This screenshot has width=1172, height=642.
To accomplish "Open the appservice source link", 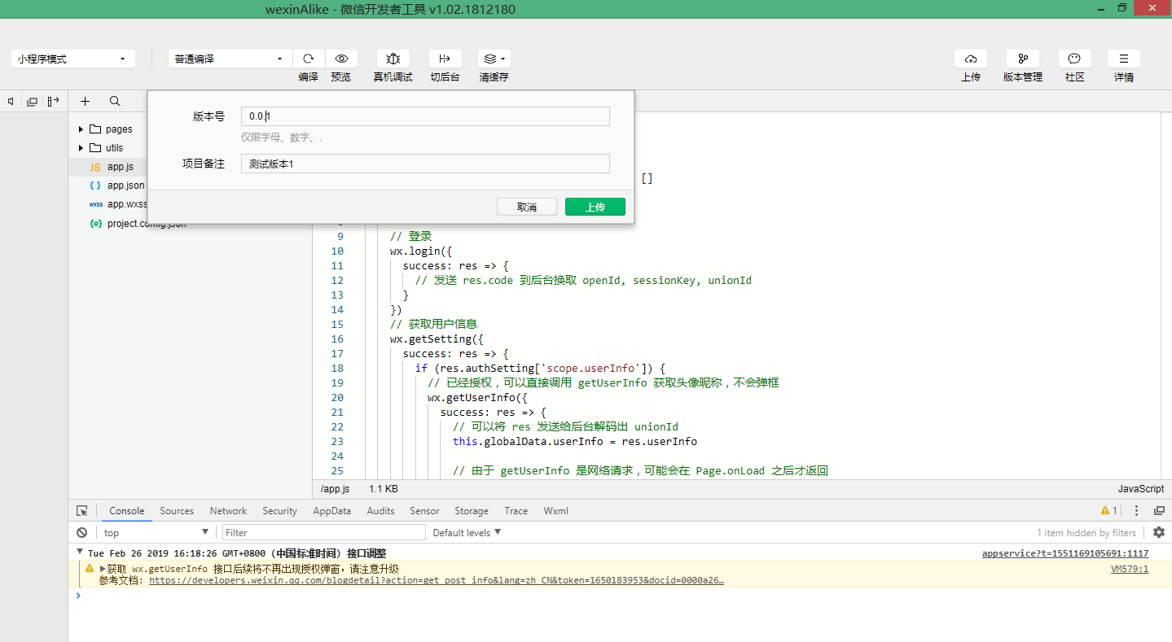I will click(x=1065, y=553).
